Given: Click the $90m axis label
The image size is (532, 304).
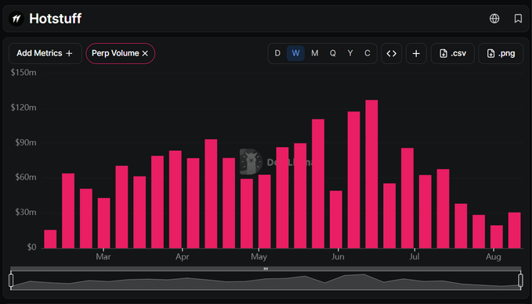Looking at the screenshot, I should click(25, 142).
